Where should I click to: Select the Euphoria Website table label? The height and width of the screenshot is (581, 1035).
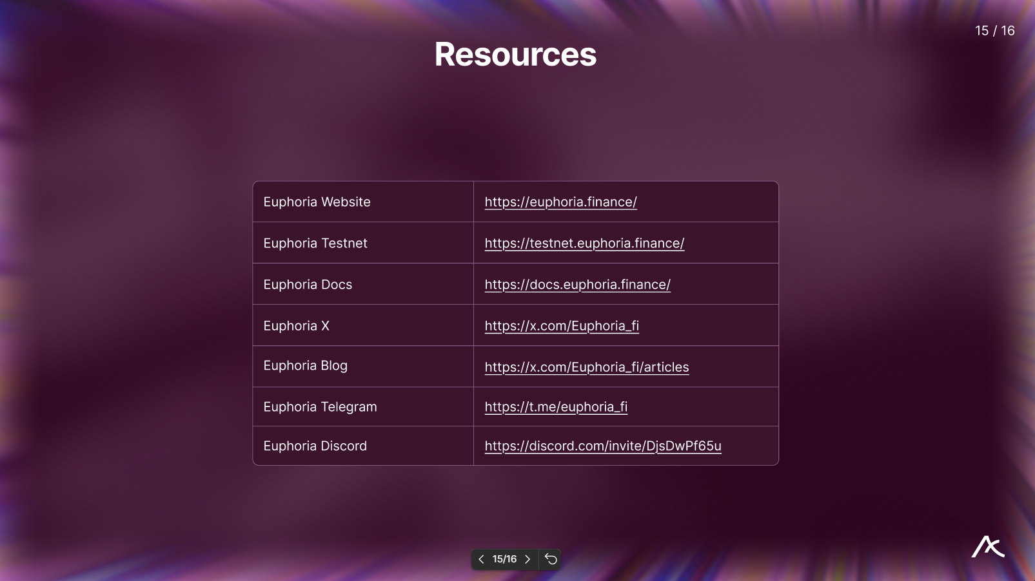[317, 202]
